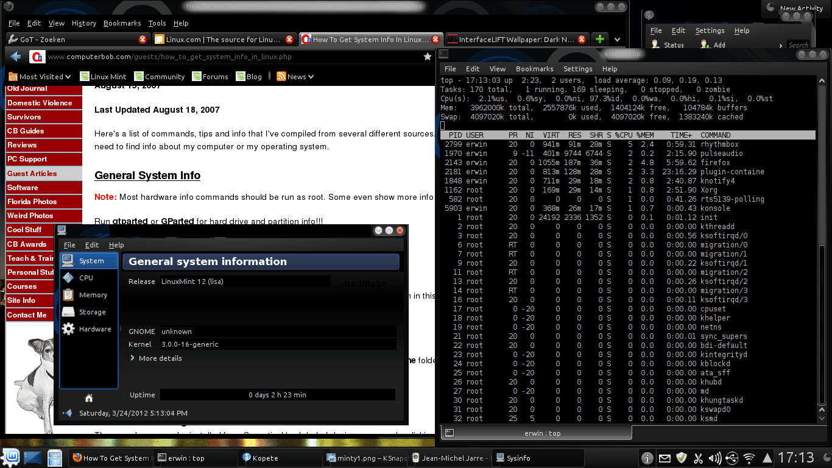
Task: Click the Add contact button in Kopete
Action: coord(712,45)
